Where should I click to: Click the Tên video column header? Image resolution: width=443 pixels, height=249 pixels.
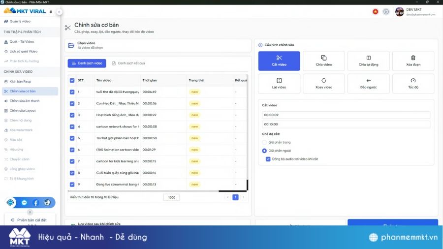pyautogui.click(x=104, y=80)
